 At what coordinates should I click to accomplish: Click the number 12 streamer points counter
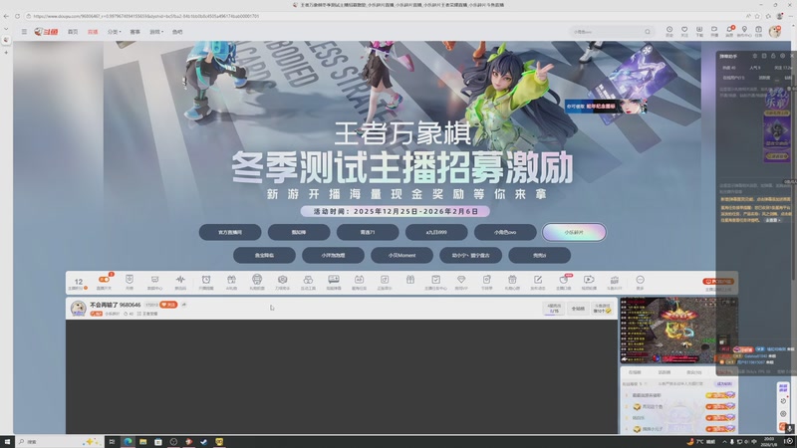coord(79,282)
